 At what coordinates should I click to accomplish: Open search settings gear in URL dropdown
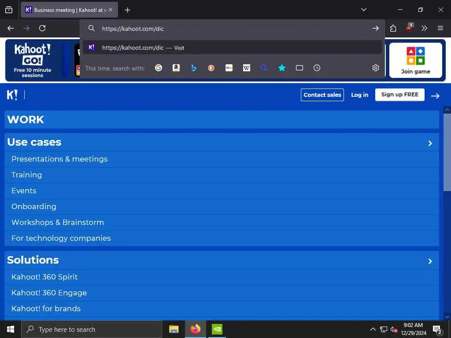click(376, 68)
